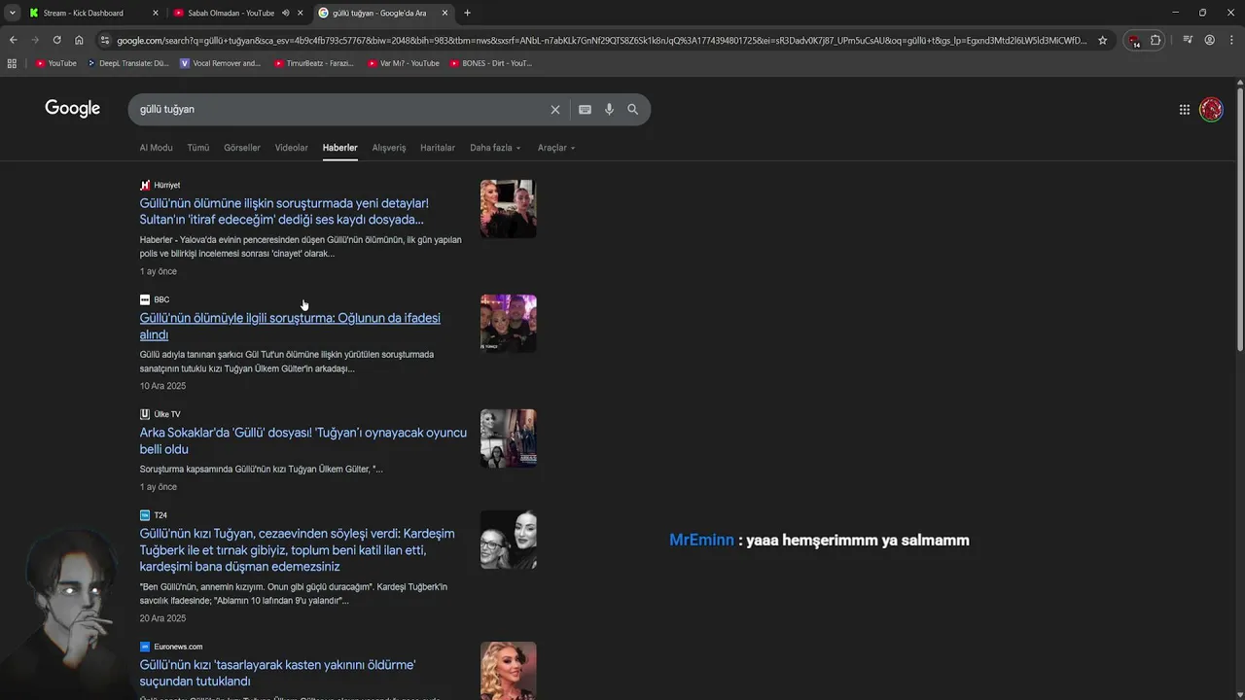
Task: Click the magnifier search button
Action: (633, 110)
